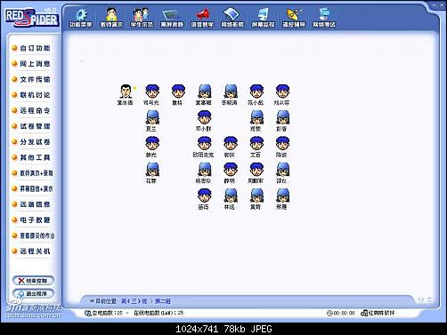
Task: Start 教师演示 teacher demonstration from toolbar
Action: pos(111,18)
